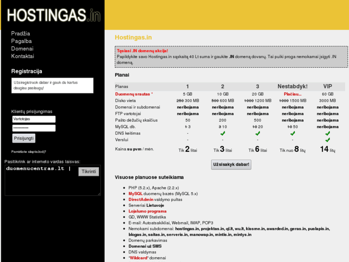
Task: Click the DNS keitimas checkmark in VIP column
Action: point(327,133)
